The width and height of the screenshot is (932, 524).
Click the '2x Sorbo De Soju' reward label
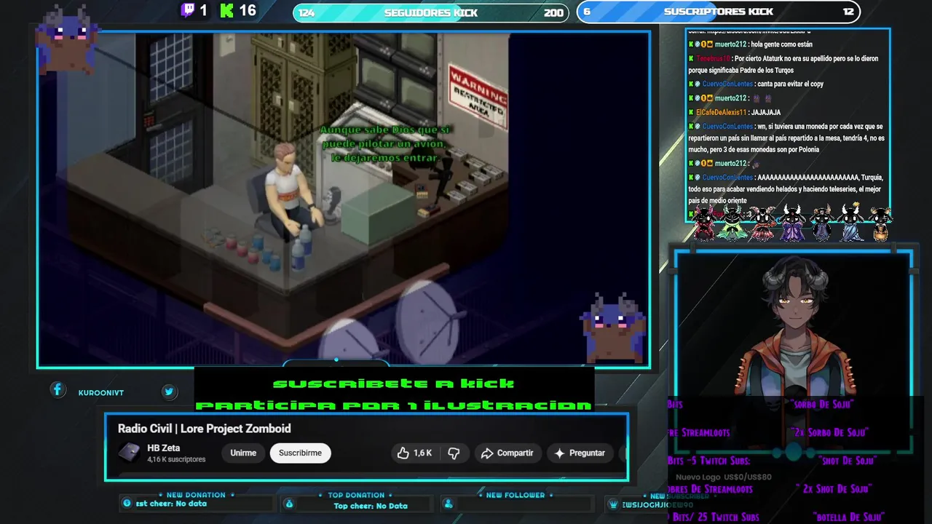[x=829, y=432]
